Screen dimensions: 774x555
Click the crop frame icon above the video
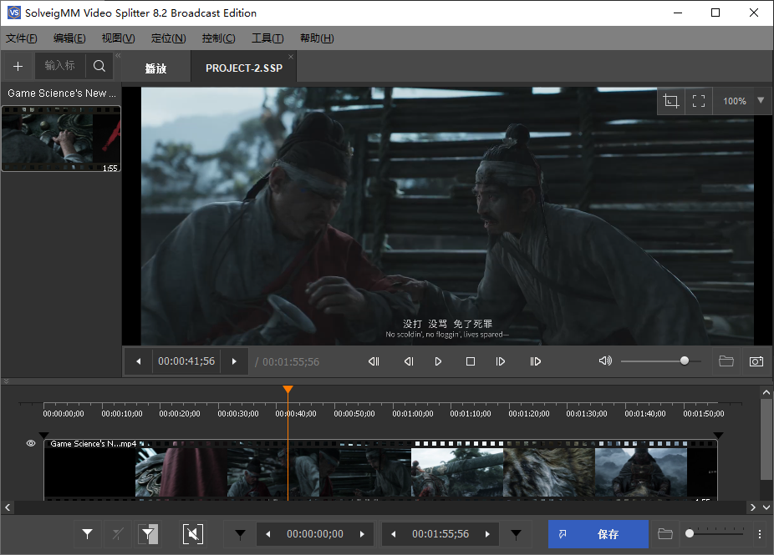click(670, 101)
